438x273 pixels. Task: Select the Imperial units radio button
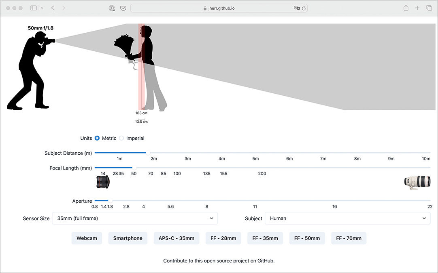point(121,138)
